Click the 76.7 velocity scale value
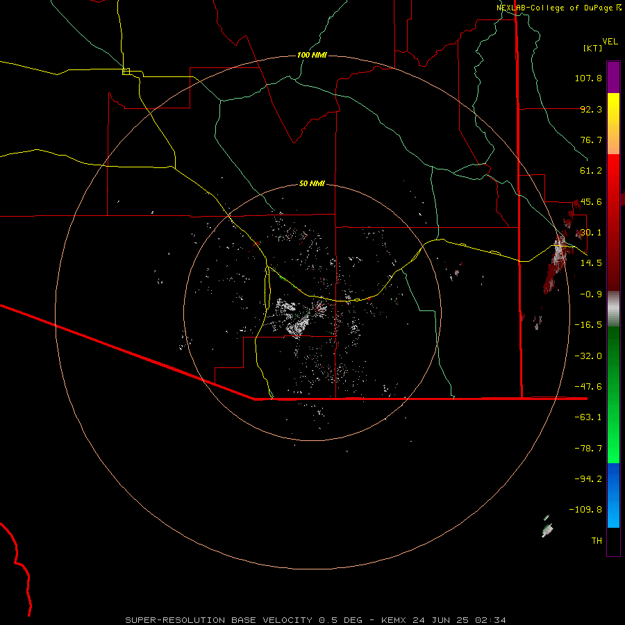The image size is (625, 625). click(x=591, y=140)
